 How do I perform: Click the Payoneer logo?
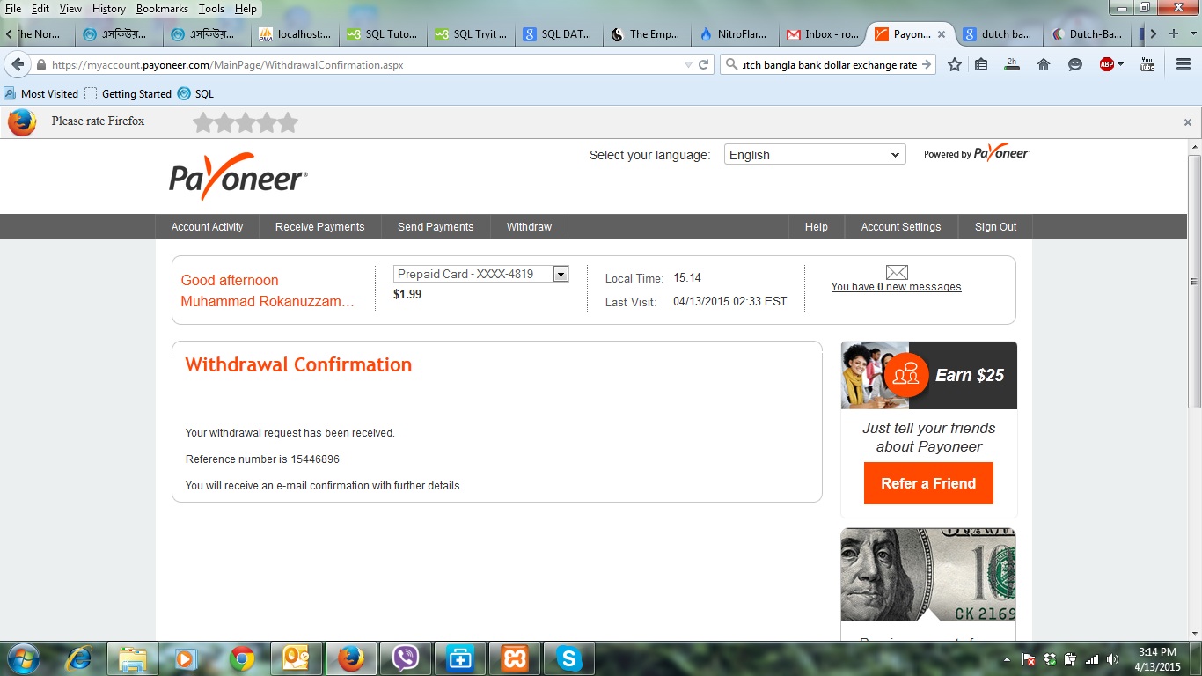pos(238,176)
